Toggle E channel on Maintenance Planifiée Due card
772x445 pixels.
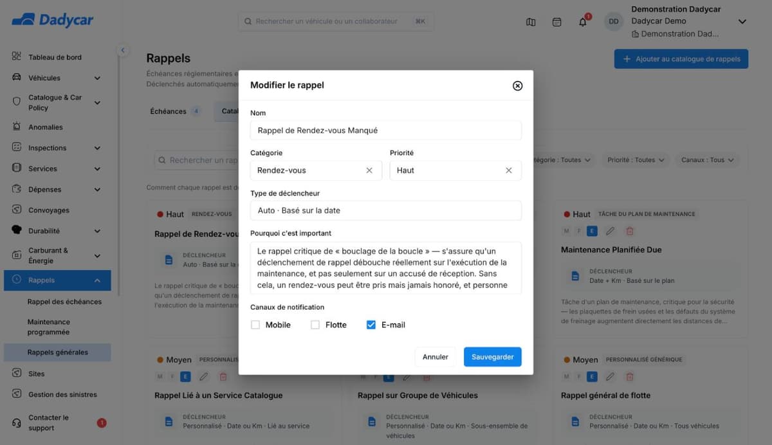[592, 231]
